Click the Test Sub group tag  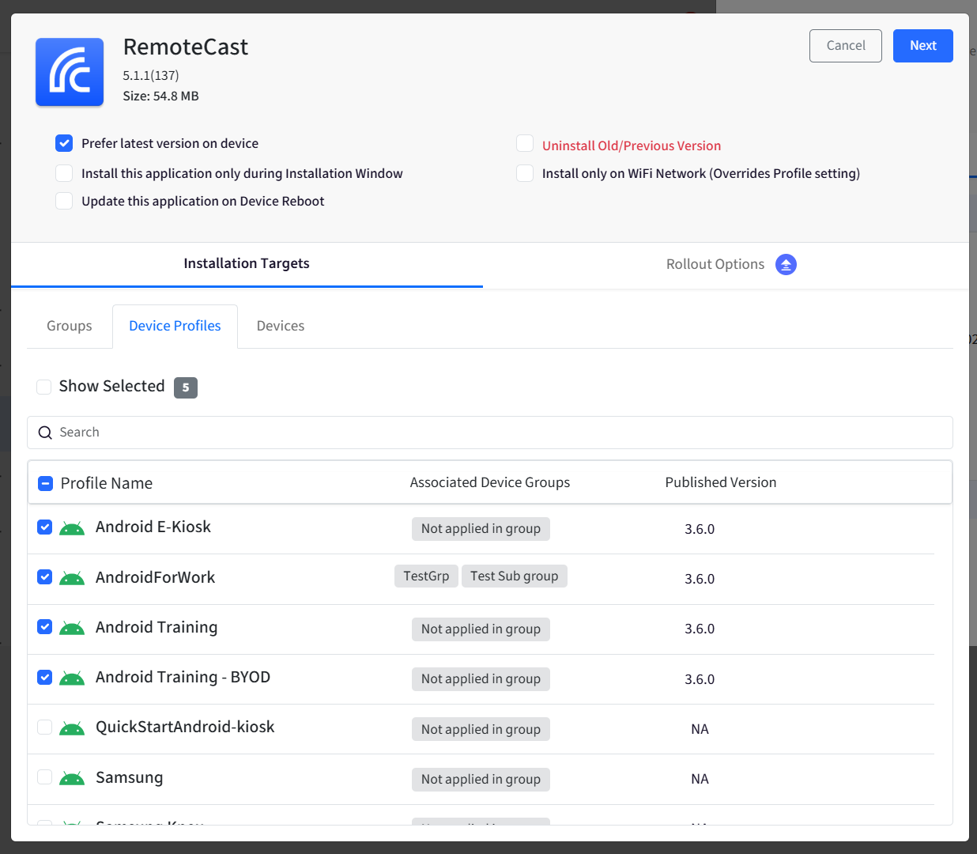tap(515, 576)
